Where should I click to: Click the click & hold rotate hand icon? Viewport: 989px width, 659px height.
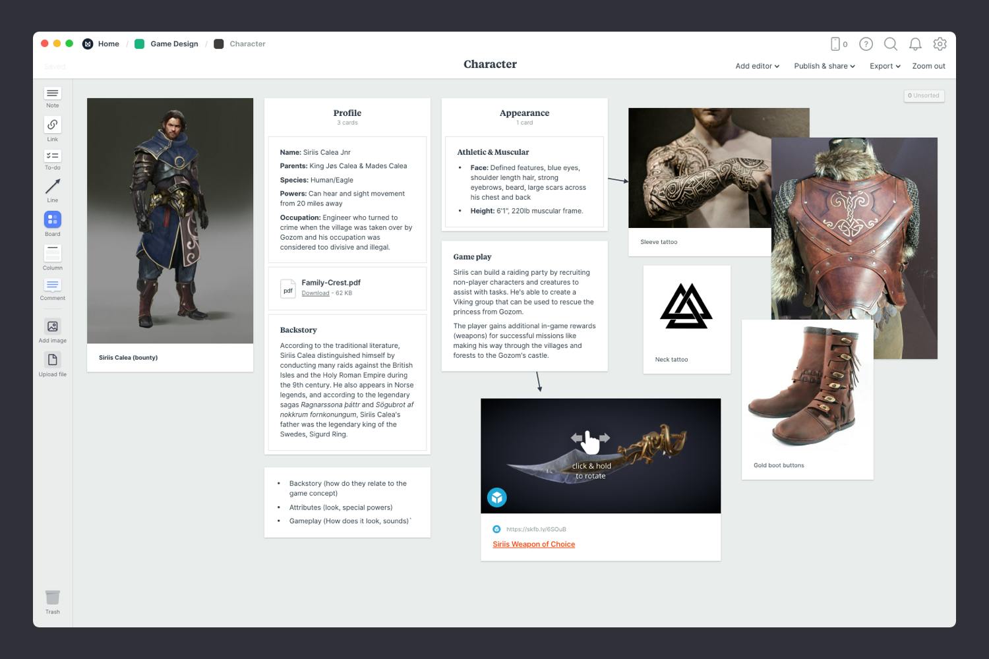pyautogui.click(x=590, y=441)
